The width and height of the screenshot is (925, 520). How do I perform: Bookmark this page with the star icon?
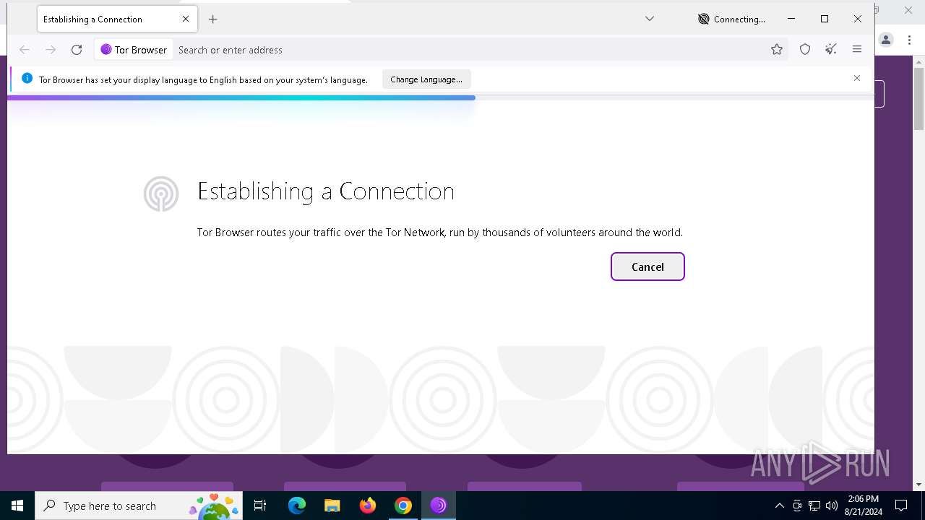[x=777, y=50]
